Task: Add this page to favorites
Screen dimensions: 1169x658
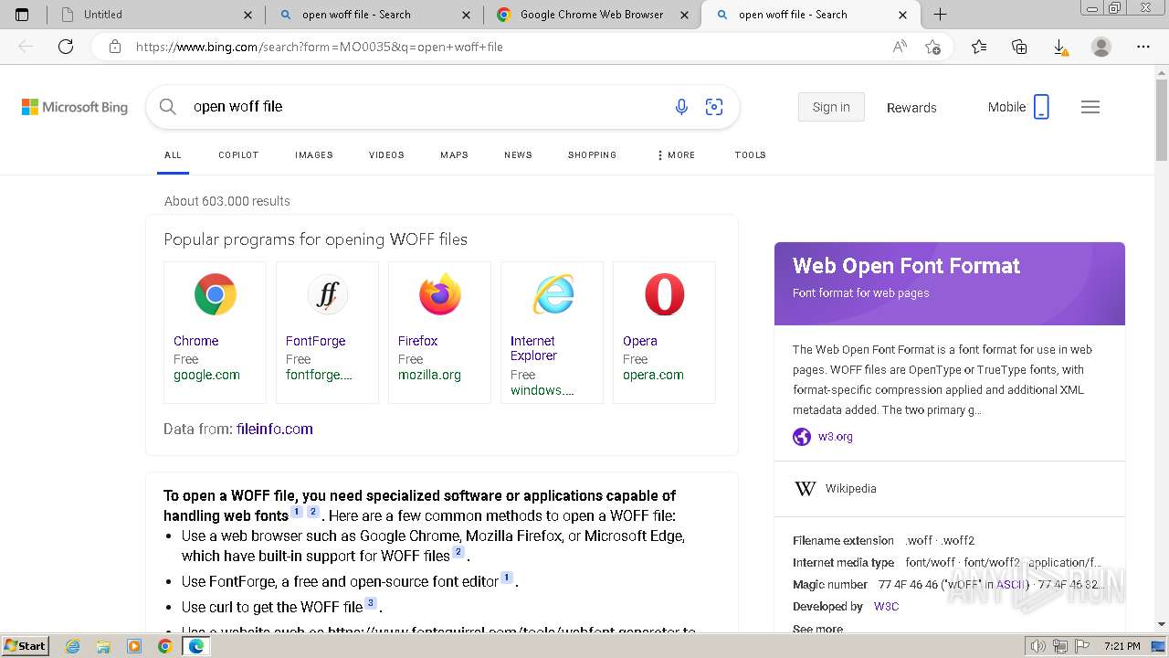Action: tap(932, 47)
